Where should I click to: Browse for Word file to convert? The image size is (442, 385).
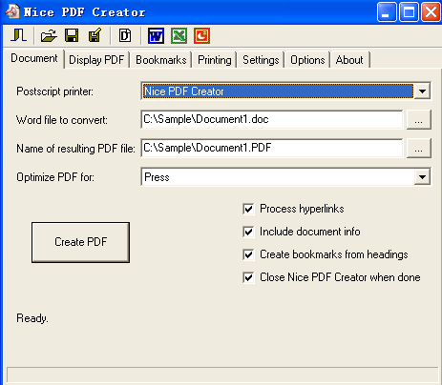(419, 119)
